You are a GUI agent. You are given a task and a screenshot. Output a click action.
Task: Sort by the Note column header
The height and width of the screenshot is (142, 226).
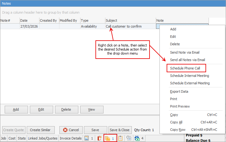(182, 20)
